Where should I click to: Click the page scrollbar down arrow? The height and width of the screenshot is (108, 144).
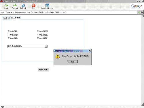pyautogui.click(x=143, y=105)
